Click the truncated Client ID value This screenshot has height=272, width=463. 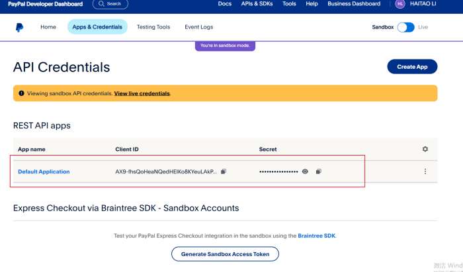click(x=166, y=171)
